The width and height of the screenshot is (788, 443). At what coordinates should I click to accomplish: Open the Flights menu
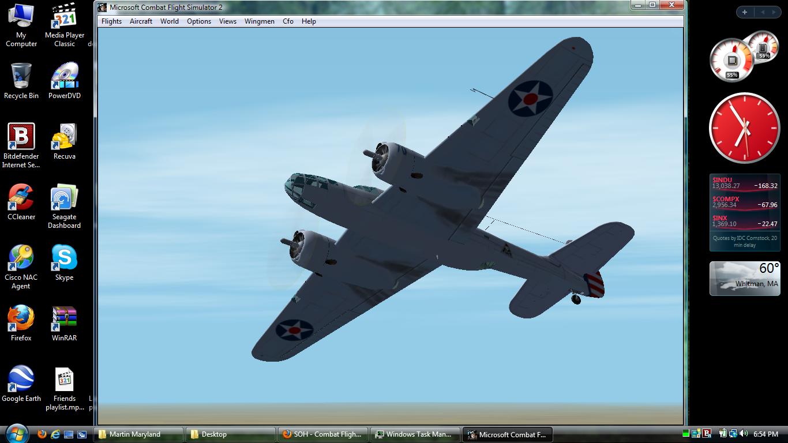point(111,21)
